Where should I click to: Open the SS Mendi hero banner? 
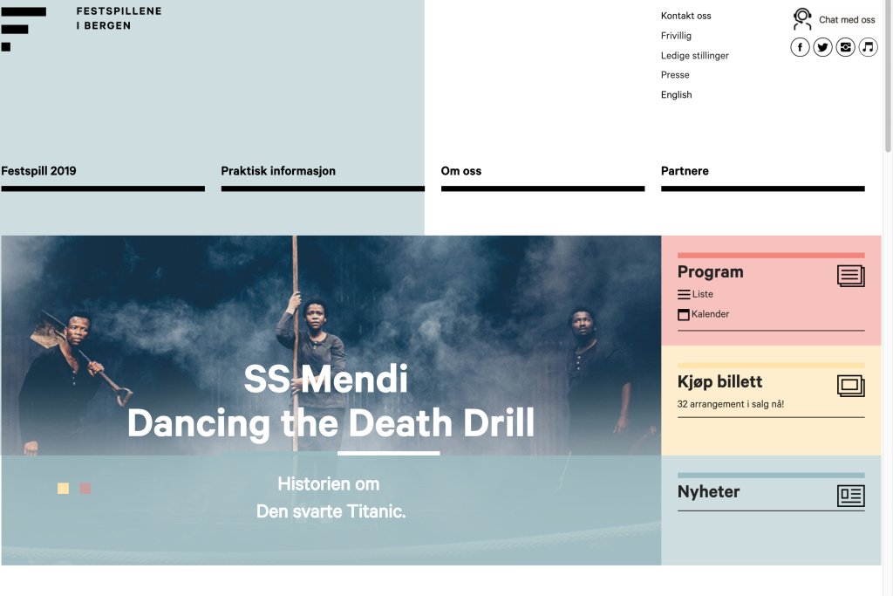331,401
